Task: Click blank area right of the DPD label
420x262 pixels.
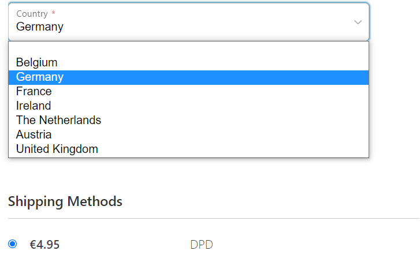Action: 312,245
